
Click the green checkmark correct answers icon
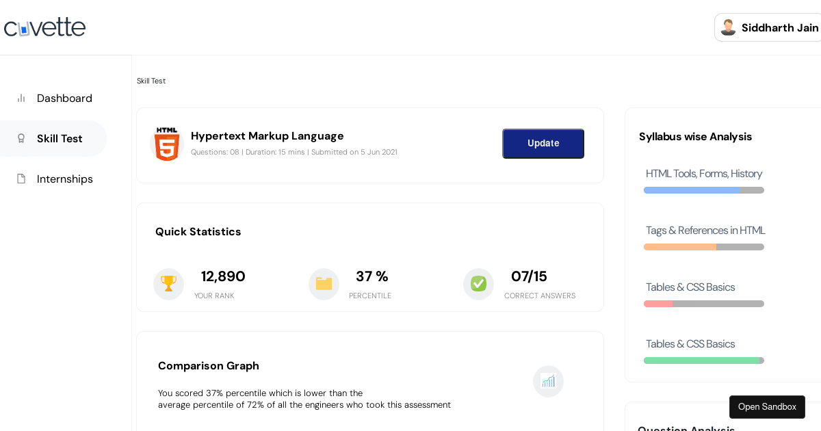(x=478, y=283)
